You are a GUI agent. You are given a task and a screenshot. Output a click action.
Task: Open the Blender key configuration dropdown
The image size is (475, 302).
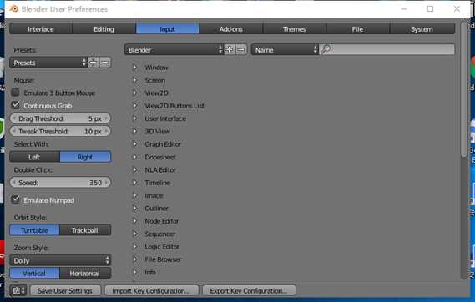(174, 49)
